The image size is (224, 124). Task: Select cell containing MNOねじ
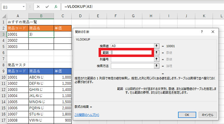pyautogui.click(x=41, y=102)
